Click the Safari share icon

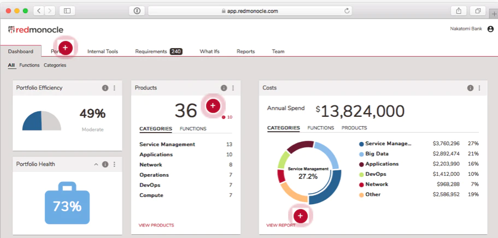(x=459, y=11)
